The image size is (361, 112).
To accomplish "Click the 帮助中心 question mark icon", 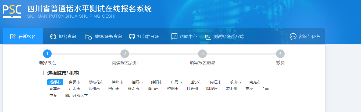I will 174,37.
